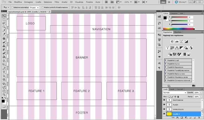The width and height of the screenshot is (204, 120).
Task: Enable Mostra controlli di trasformazione checkbox
Action: [x=43, y=7]
